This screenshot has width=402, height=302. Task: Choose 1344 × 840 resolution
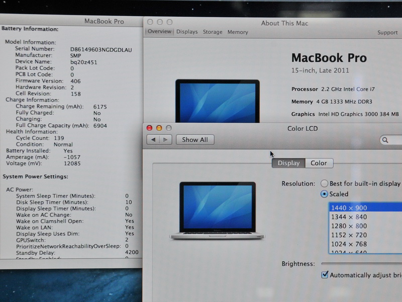(365, 217)
